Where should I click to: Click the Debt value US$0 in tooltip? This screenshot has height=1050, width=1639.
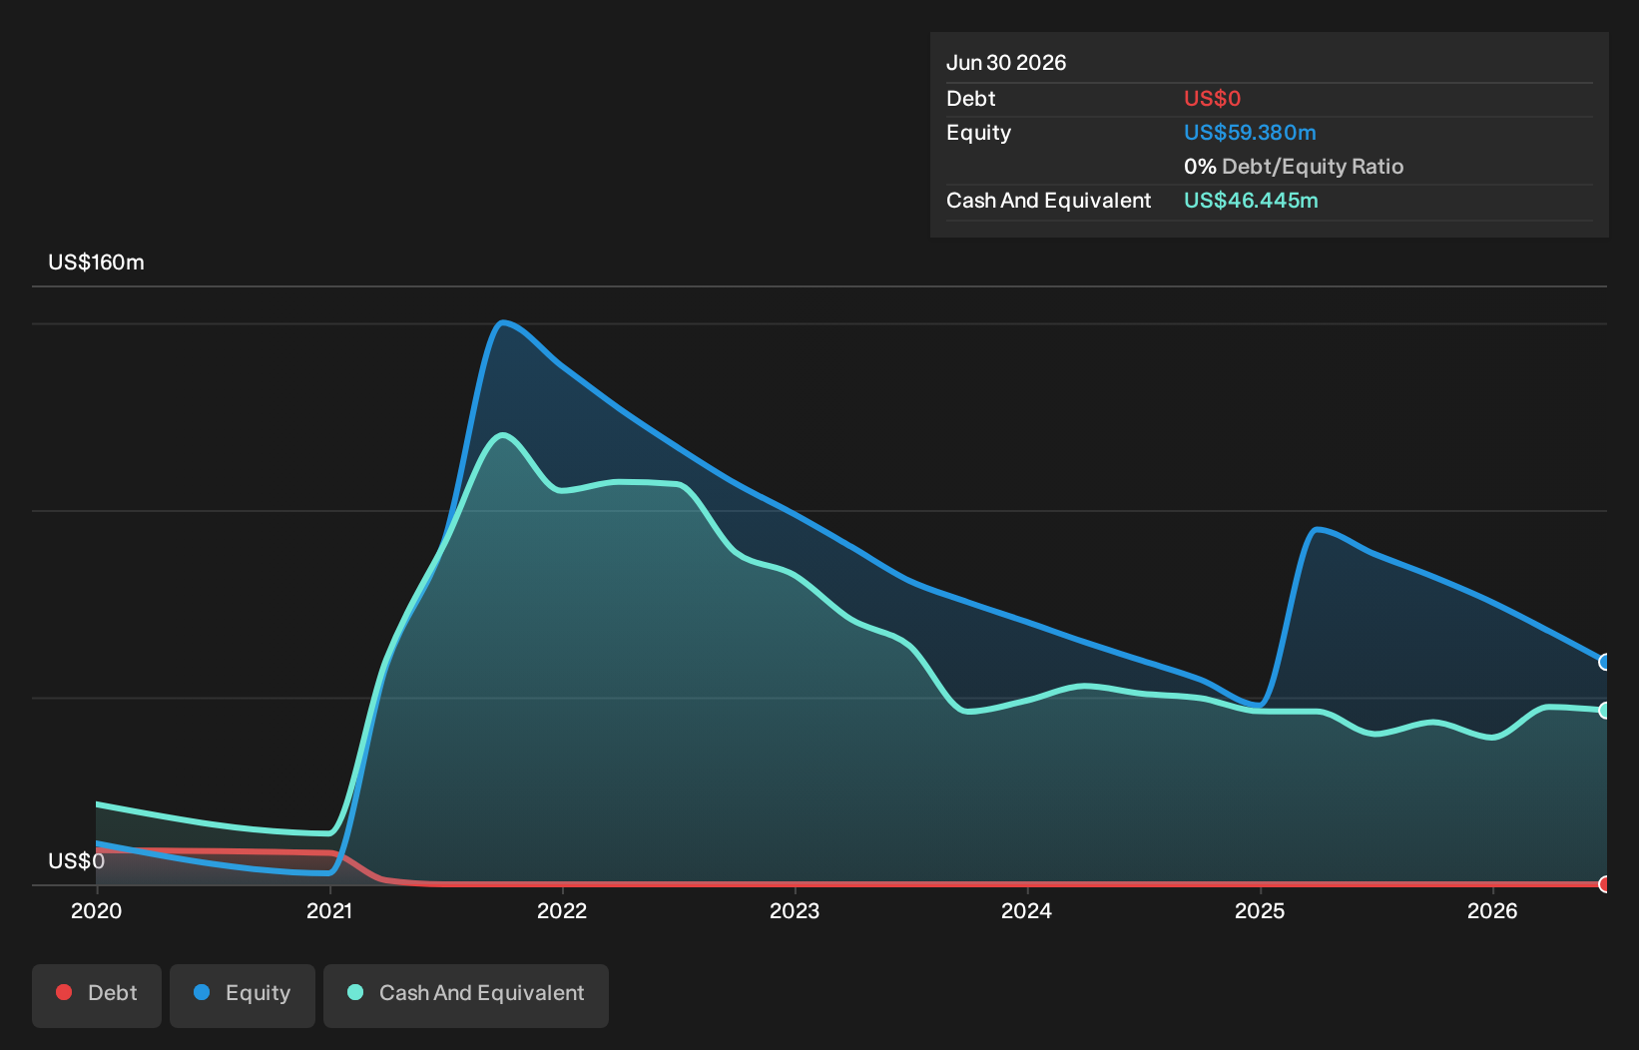tap(1212, 99)
